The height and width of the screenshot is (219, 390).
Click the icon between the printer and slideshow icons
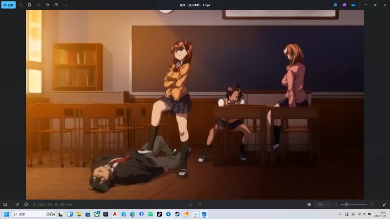click(x=47, y=5)
